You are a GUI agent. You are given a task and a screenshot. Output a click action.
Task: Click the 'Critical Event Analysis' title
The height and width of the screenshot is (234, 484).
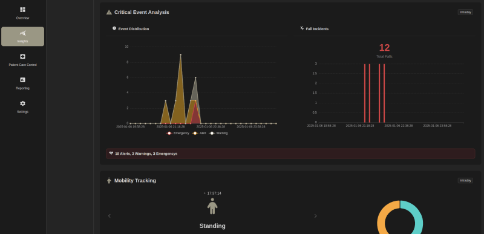click(142, 12)
